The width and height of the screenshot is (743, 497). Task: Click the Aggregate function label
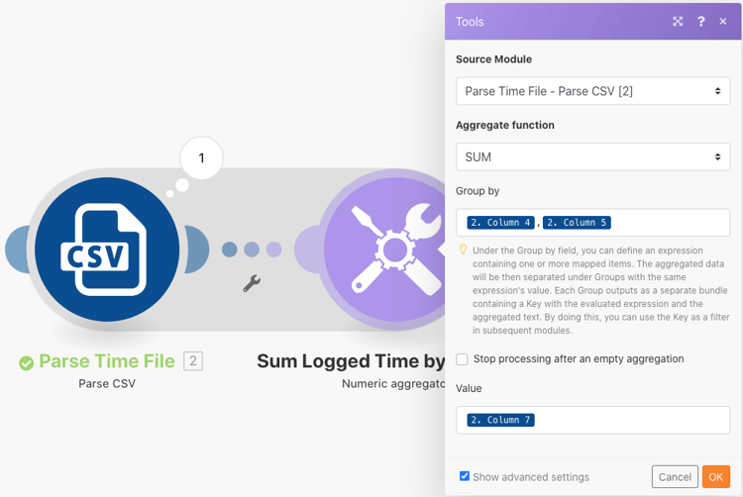click(505, 125)
